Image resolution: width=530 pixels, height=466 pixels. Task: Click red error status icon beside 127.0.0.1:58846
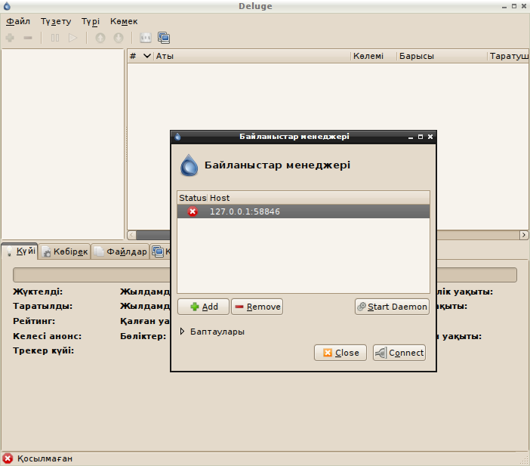(x=193, y=211)
